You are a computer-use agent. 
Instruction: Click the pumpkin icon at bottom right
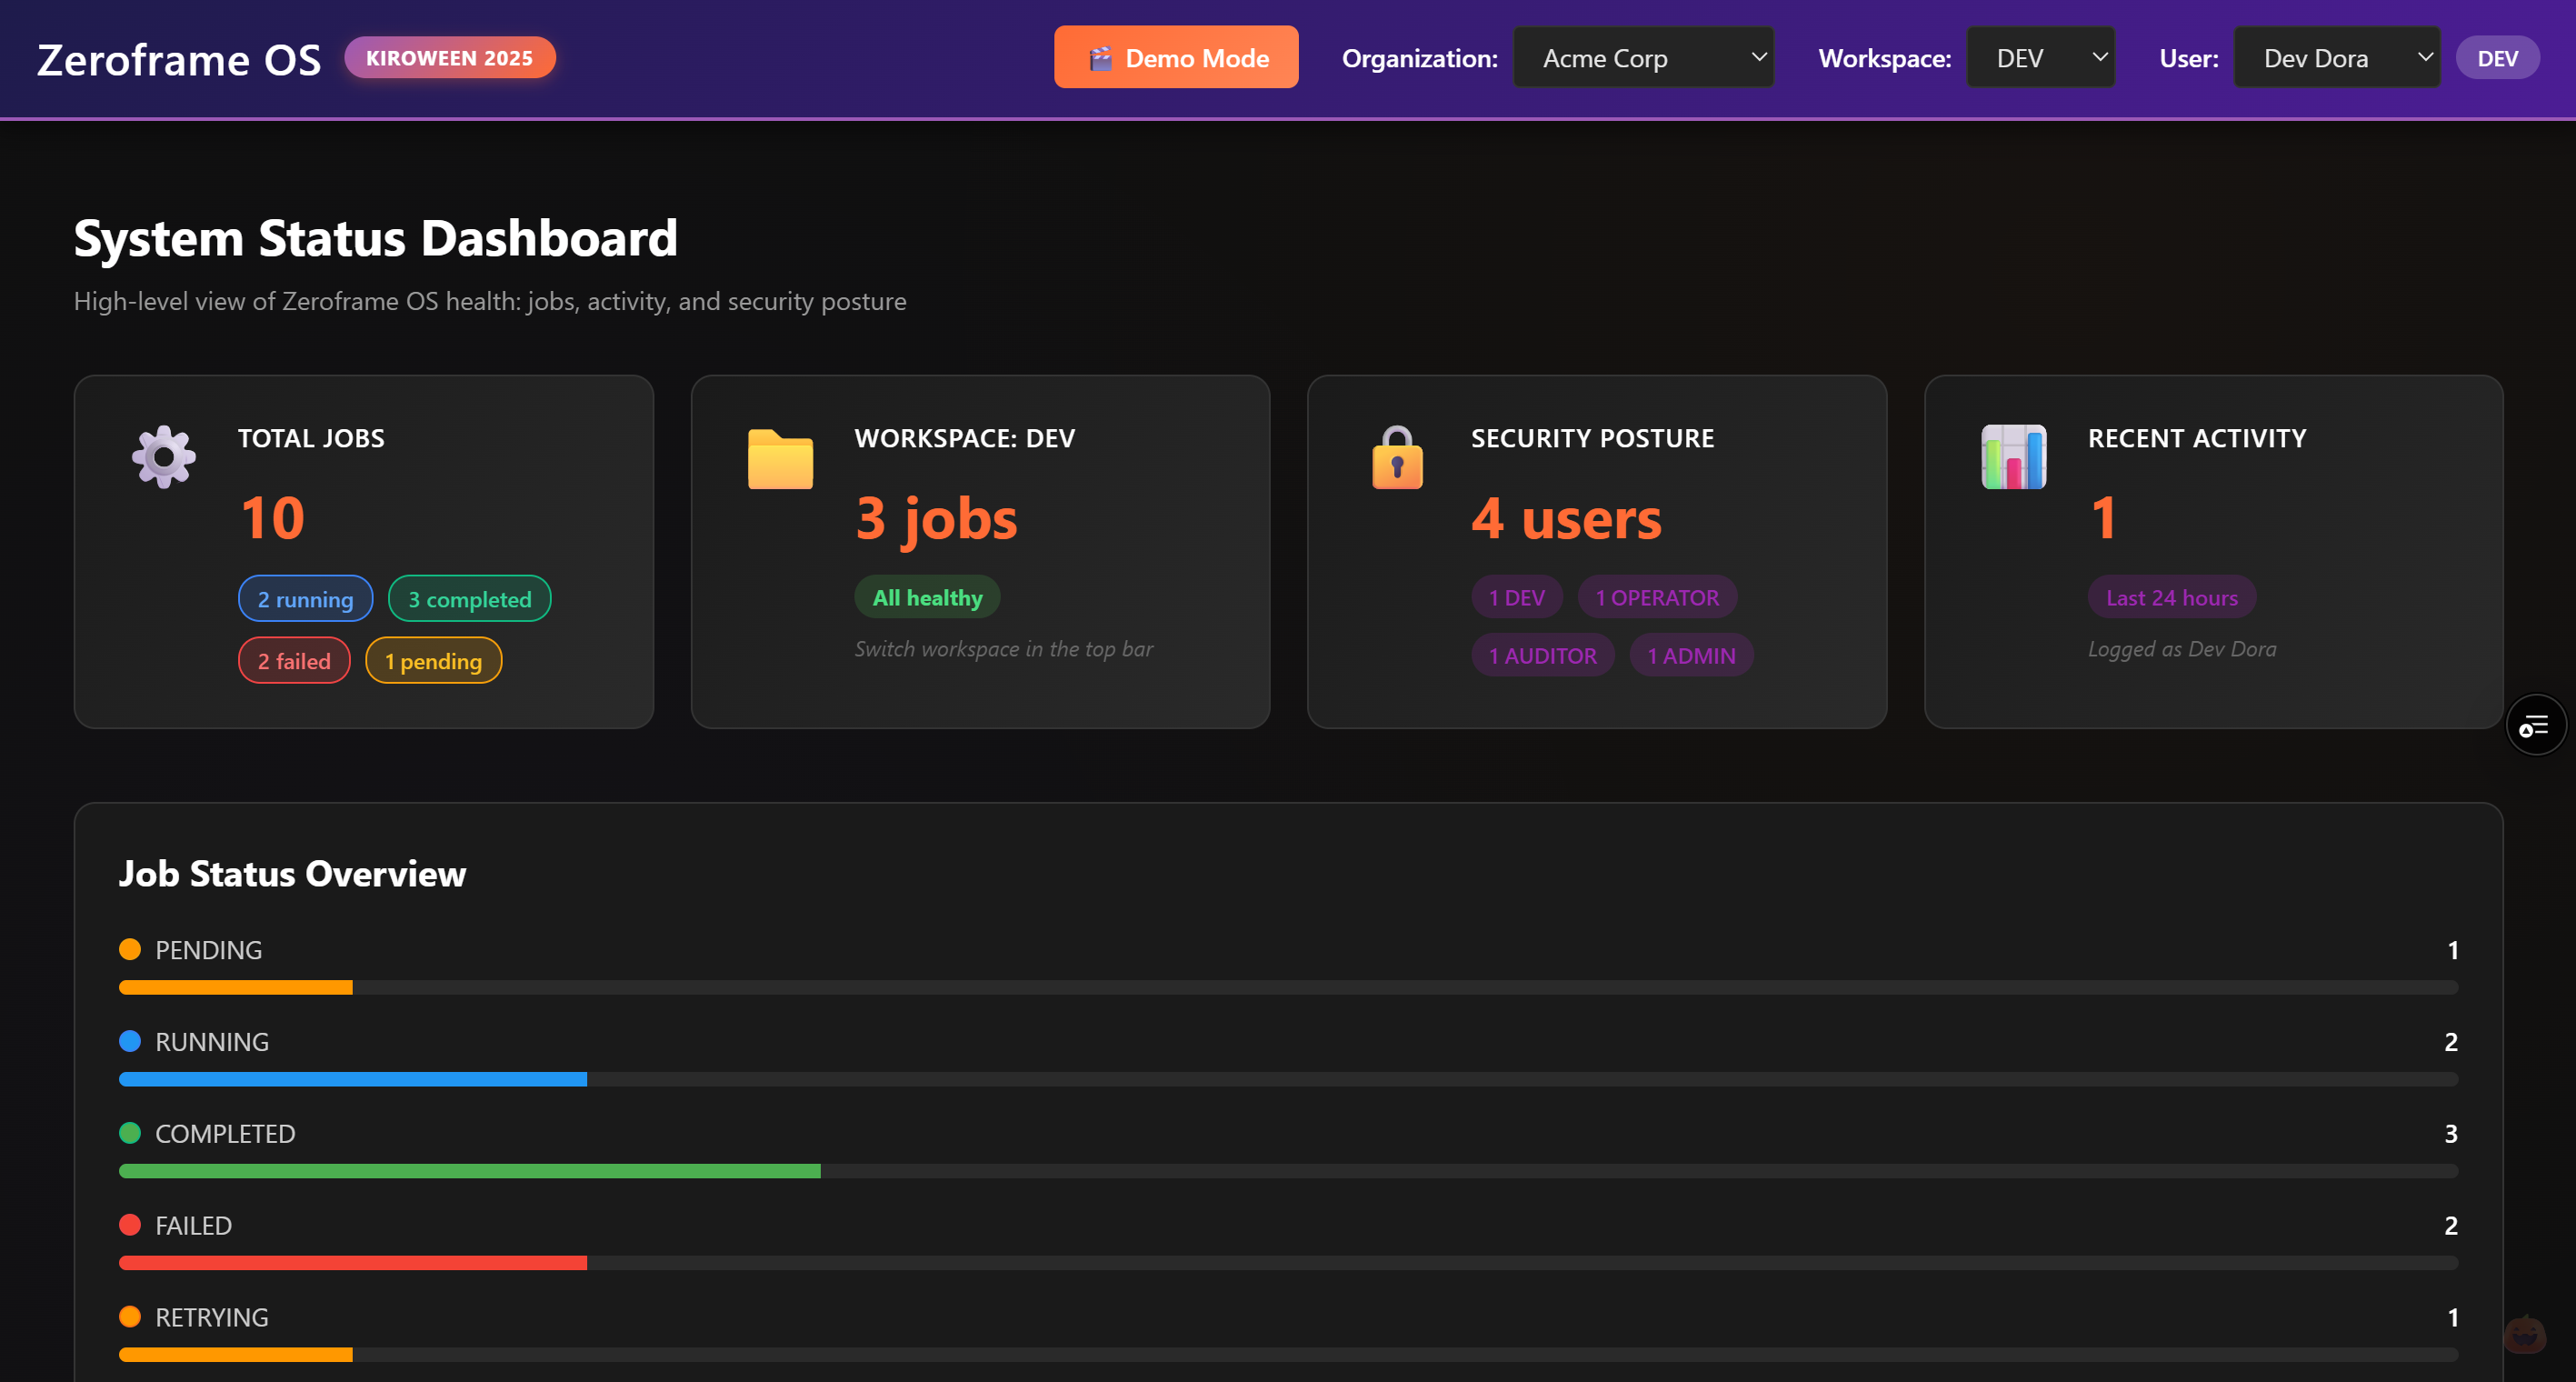pos(2524,1334)
